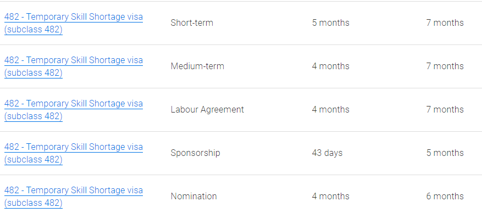Click the Labour Agreement stream cell
This screenshot has width=482, height=213.
[x=207, y=110]
